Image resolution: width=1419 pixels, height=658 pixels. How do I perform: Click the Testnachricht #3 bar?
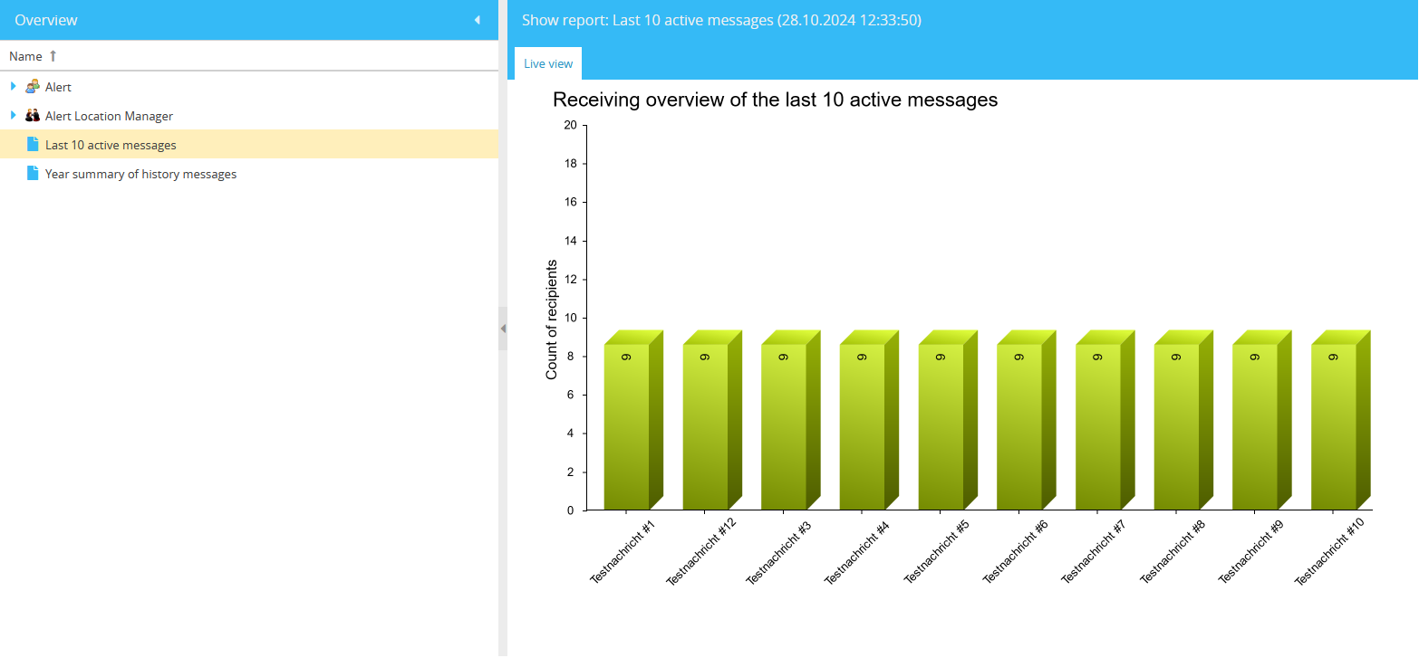pos(791,420)
